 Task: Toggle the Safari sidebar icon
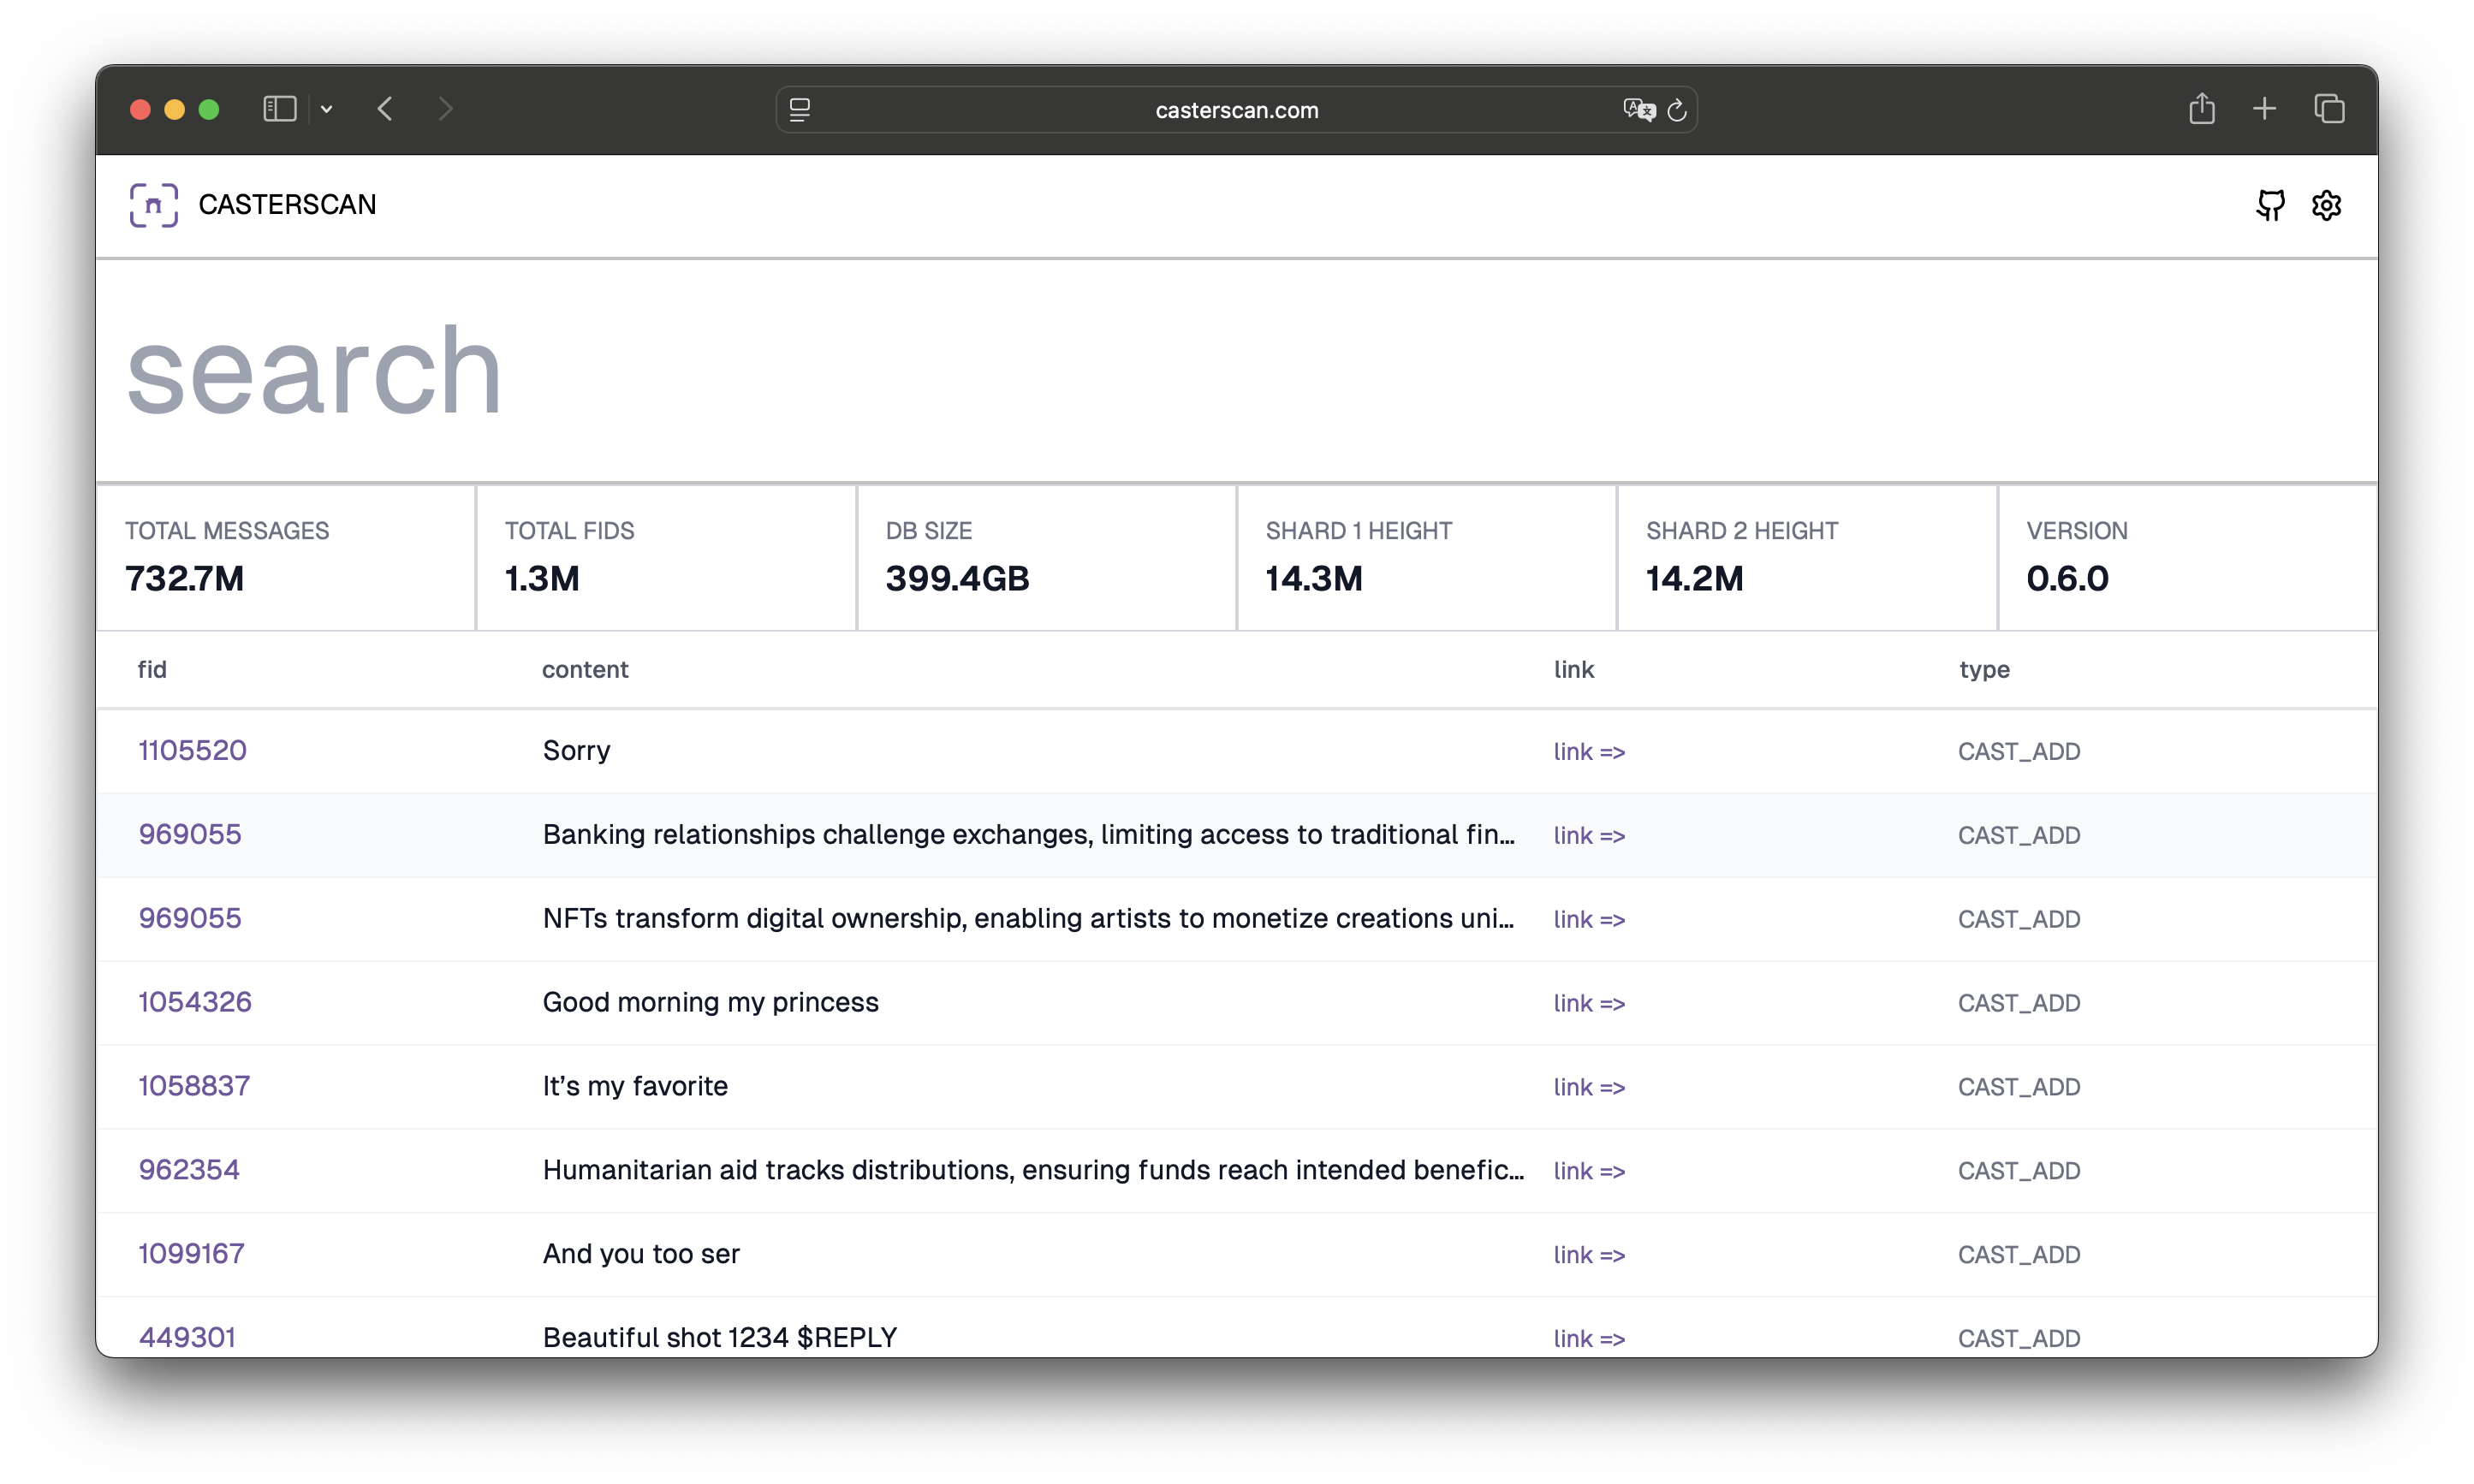pos(280,109)
